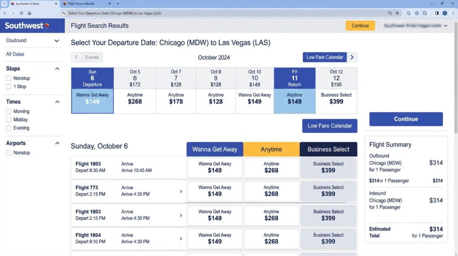This screenshot has height=256, width=458.
Task: Pick Anytime $268 for 8:30 AM flight
Action: pos(271,167)
